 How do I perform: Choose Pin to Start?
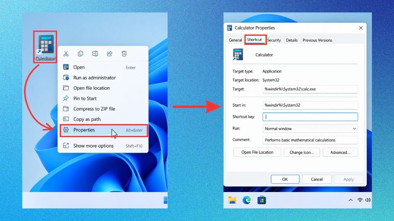point(103,99)
